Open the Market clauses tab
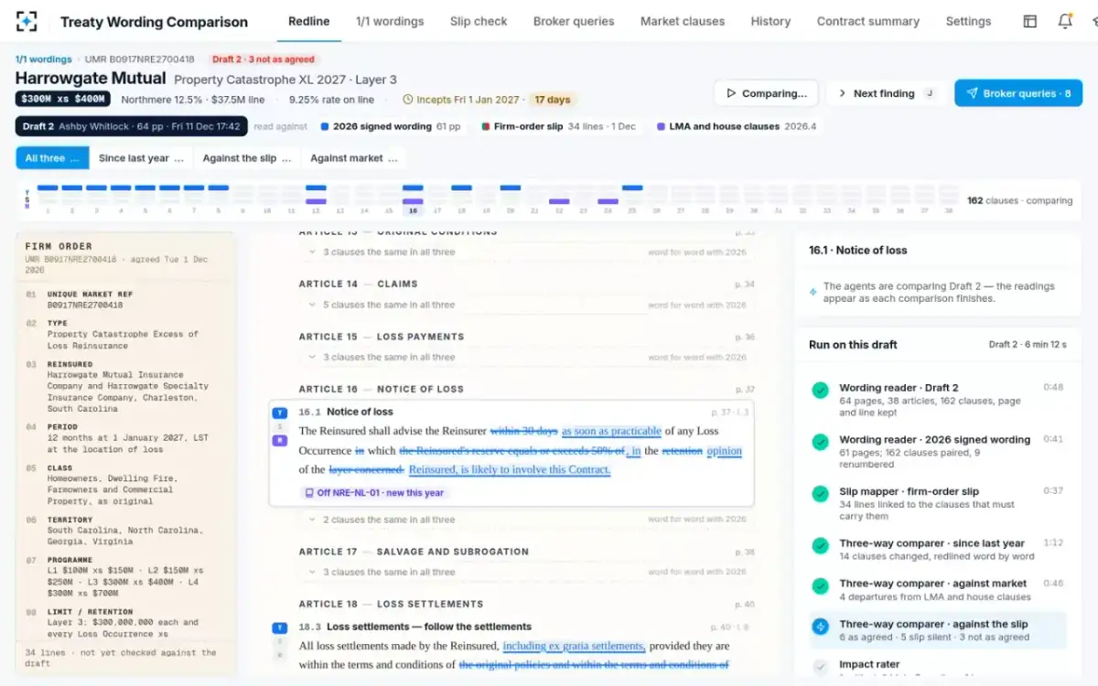1098x686 pixels. pyautogui.click(x=683, y=21)
